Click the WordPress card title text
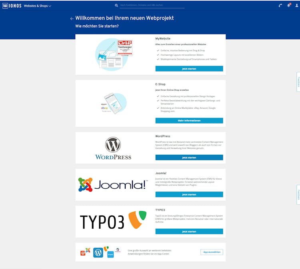Viewport: 300px width, 269px height. point(163,136)
